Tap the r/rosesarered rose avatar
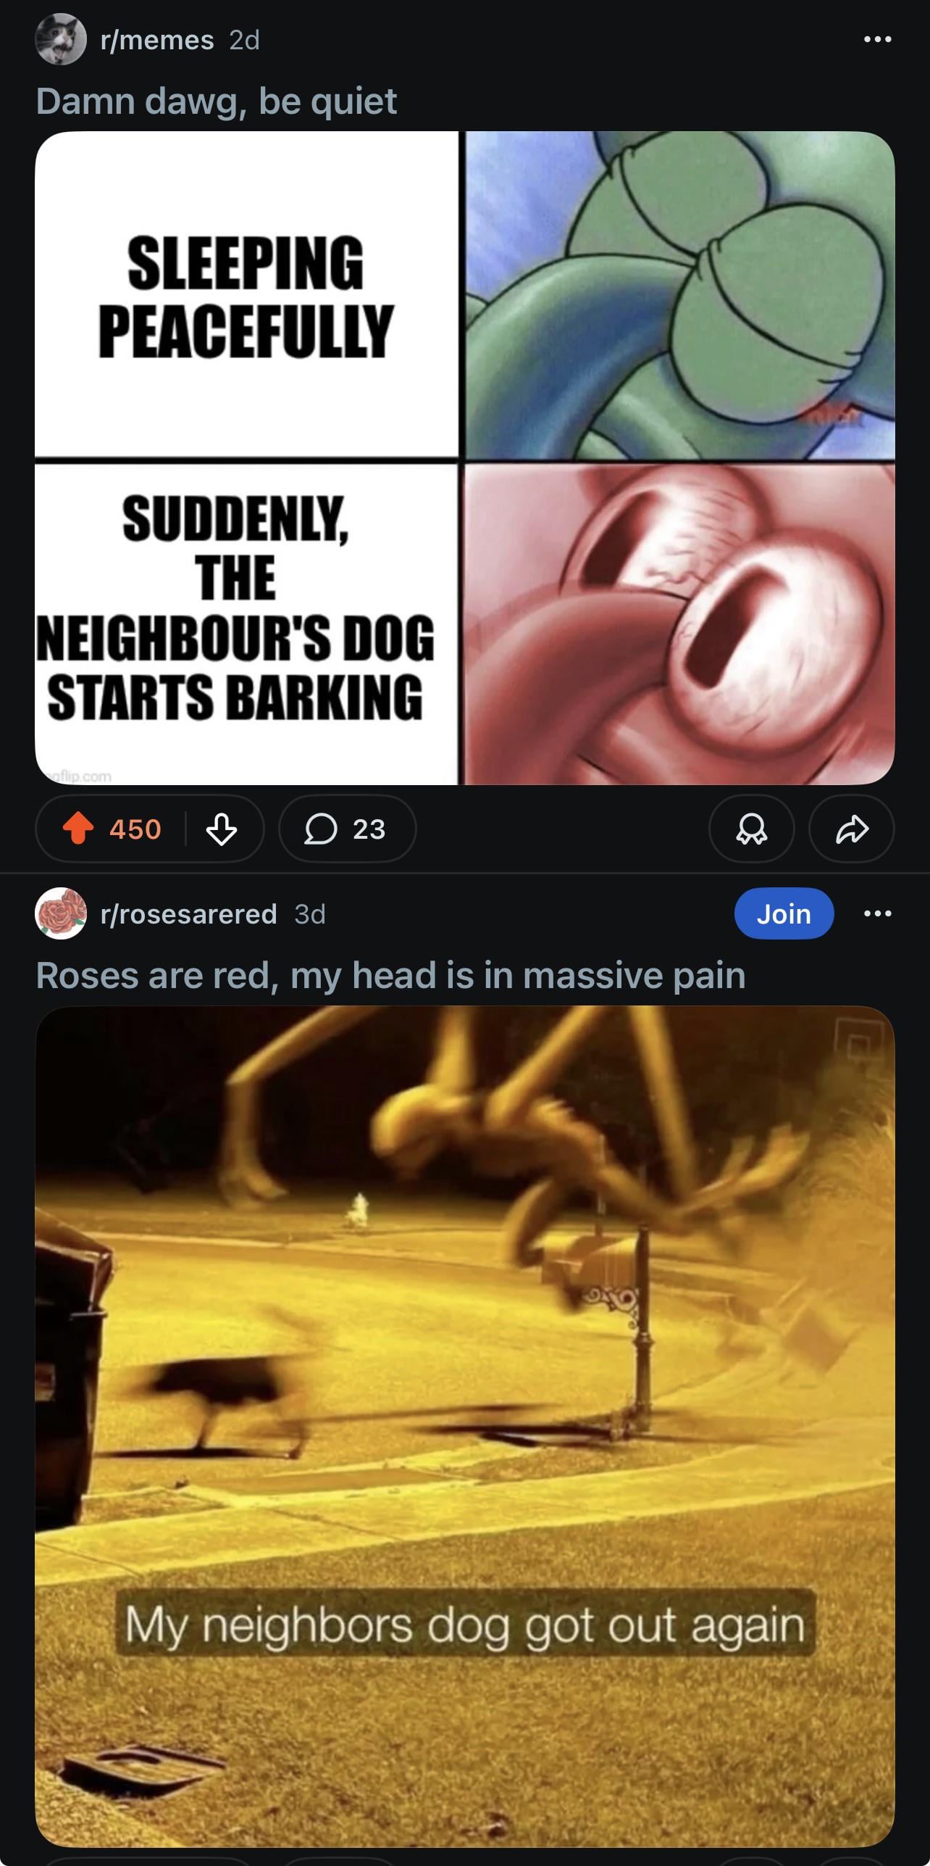The image size is (930, 1866). 61,913
